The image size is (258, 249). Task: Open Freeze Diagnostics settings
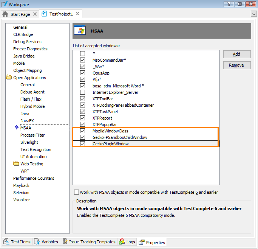[30, 49]
